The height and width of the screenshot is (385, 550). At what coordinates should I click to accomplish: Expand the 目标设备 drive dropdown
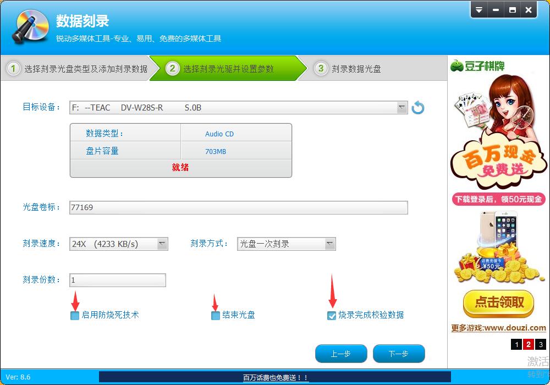click(x=402, y=108)
